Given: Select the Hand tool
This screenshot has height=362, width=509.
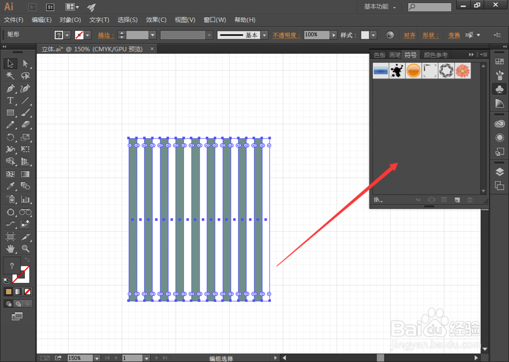Looking at the screenshot, I should [10, 248].
